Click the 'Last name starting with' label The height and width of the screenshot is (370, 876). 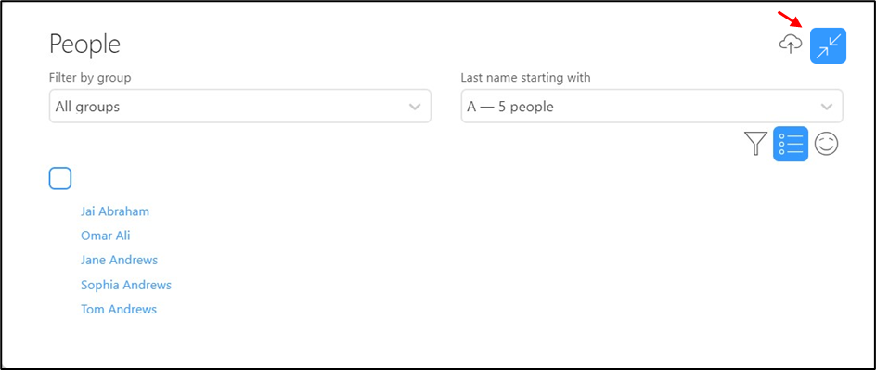525,78
